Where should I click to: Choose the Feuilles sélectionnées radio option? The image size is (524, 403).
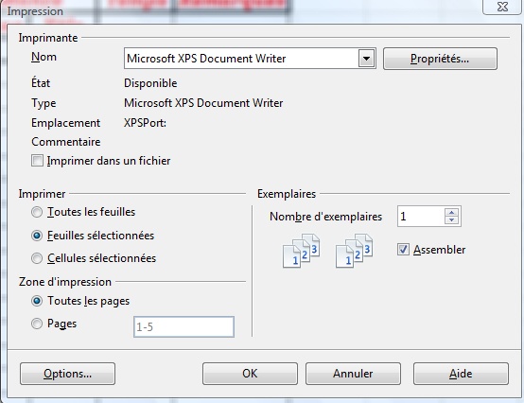pos(37,236)
